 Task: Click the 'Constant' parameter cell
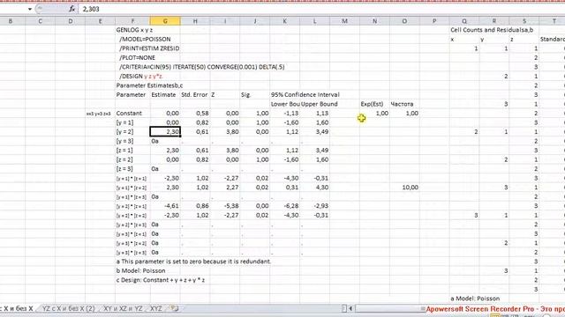click(x=129, y=114)
